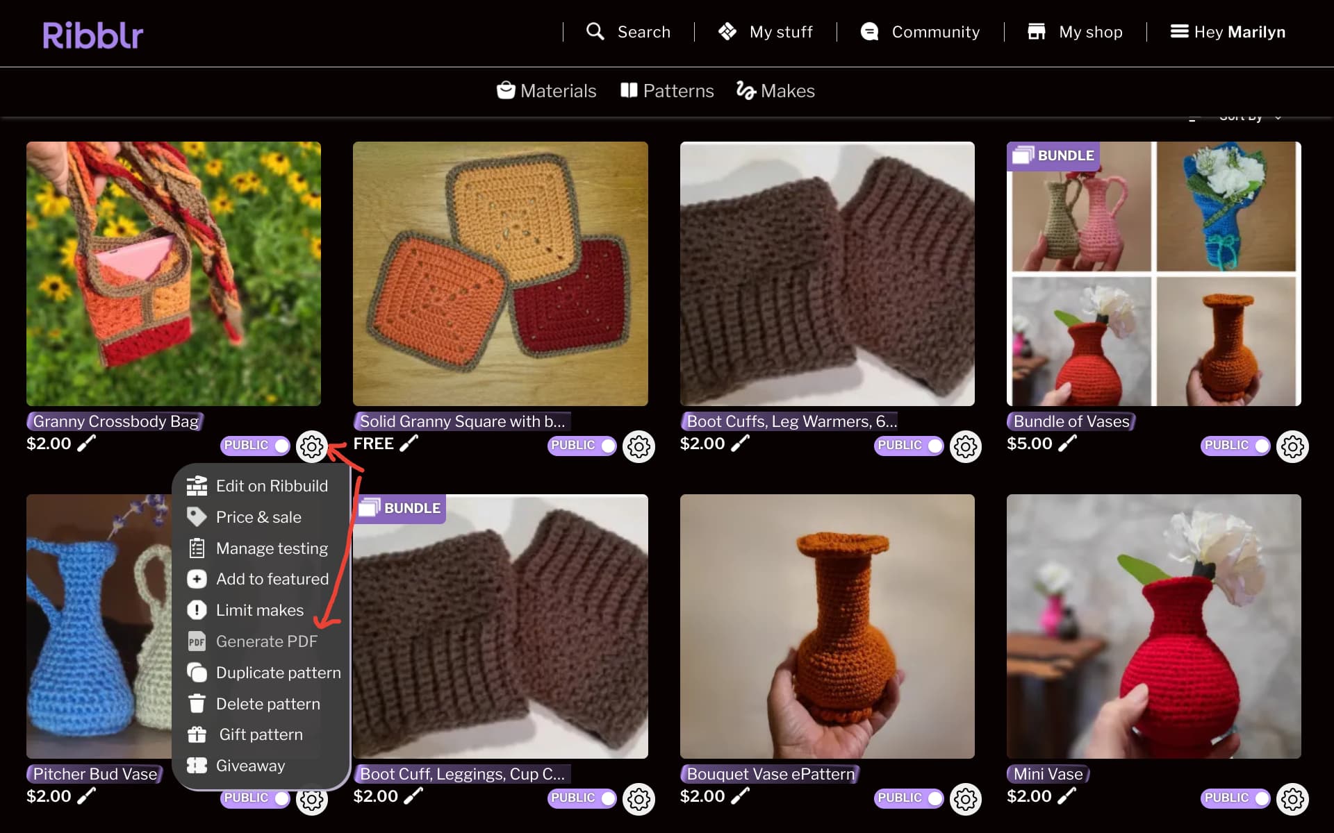
Task: Edit price pencil next to FREE
Action: (409, 443)
